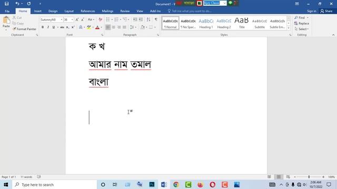
Task: Open Google Chrome from the taskbar
Action: [176, 184]
